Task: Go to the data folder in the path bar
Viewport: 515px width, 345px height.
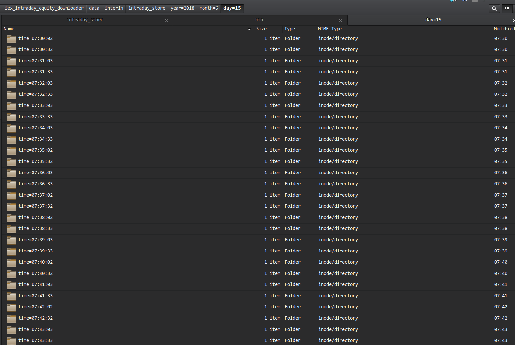Action: pos(94,8)
